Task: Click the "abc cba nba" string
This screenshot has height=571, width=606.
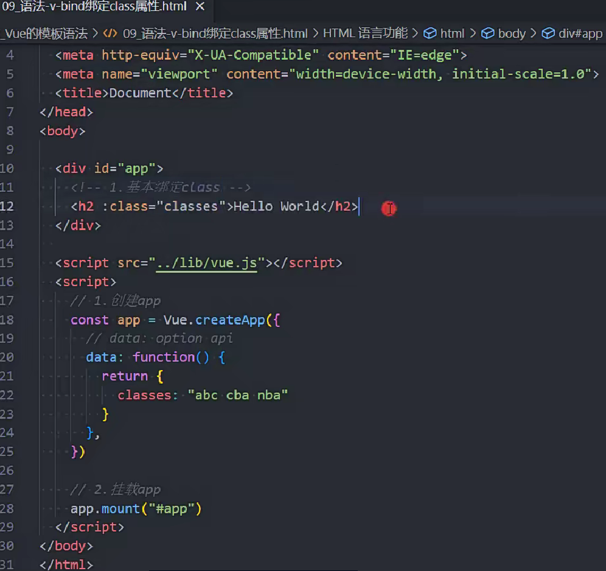Action: click(x=238, y=395)
